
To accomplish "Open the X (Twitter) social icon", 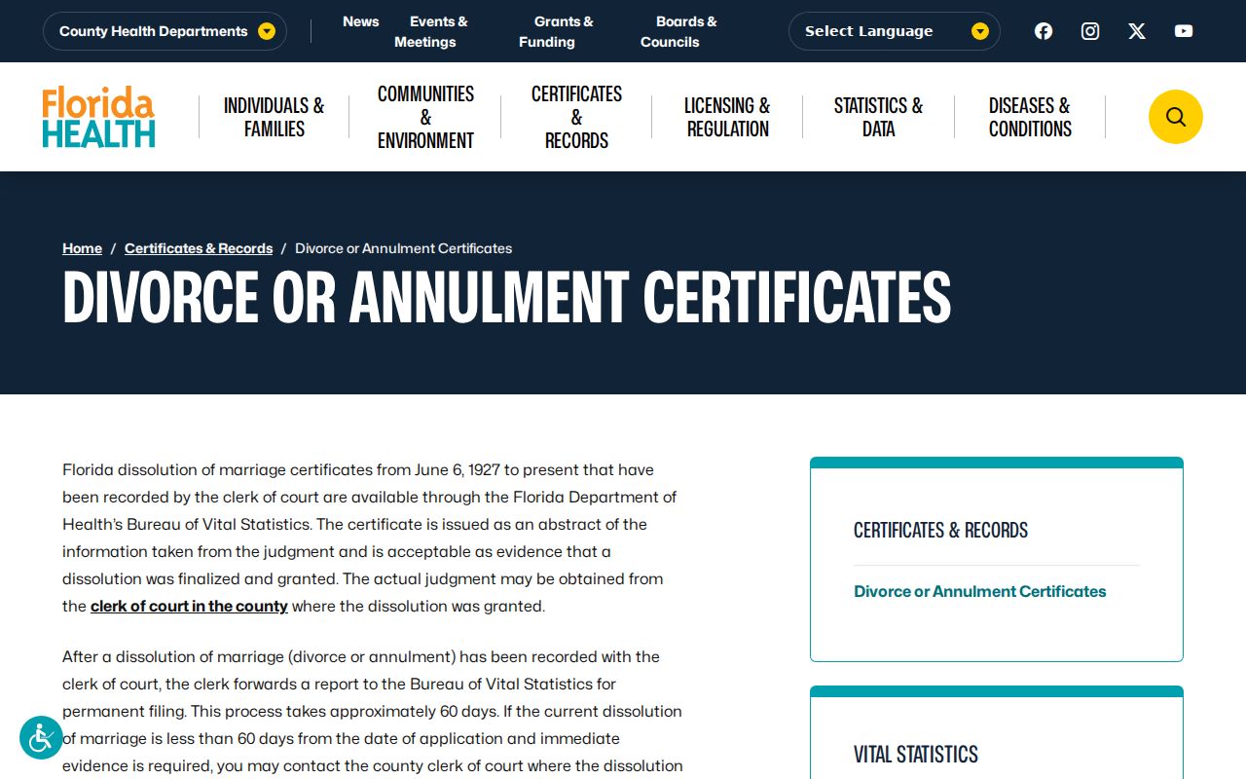I will [1137, 31].
